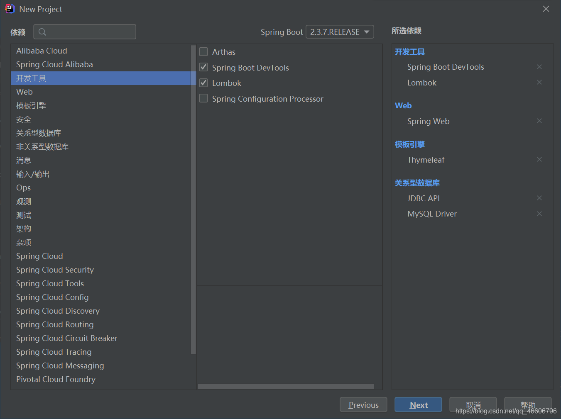Check the Arthas dependency
This screenshot has height=419, width=561.
pyautogui.click(x=203, y=52)
